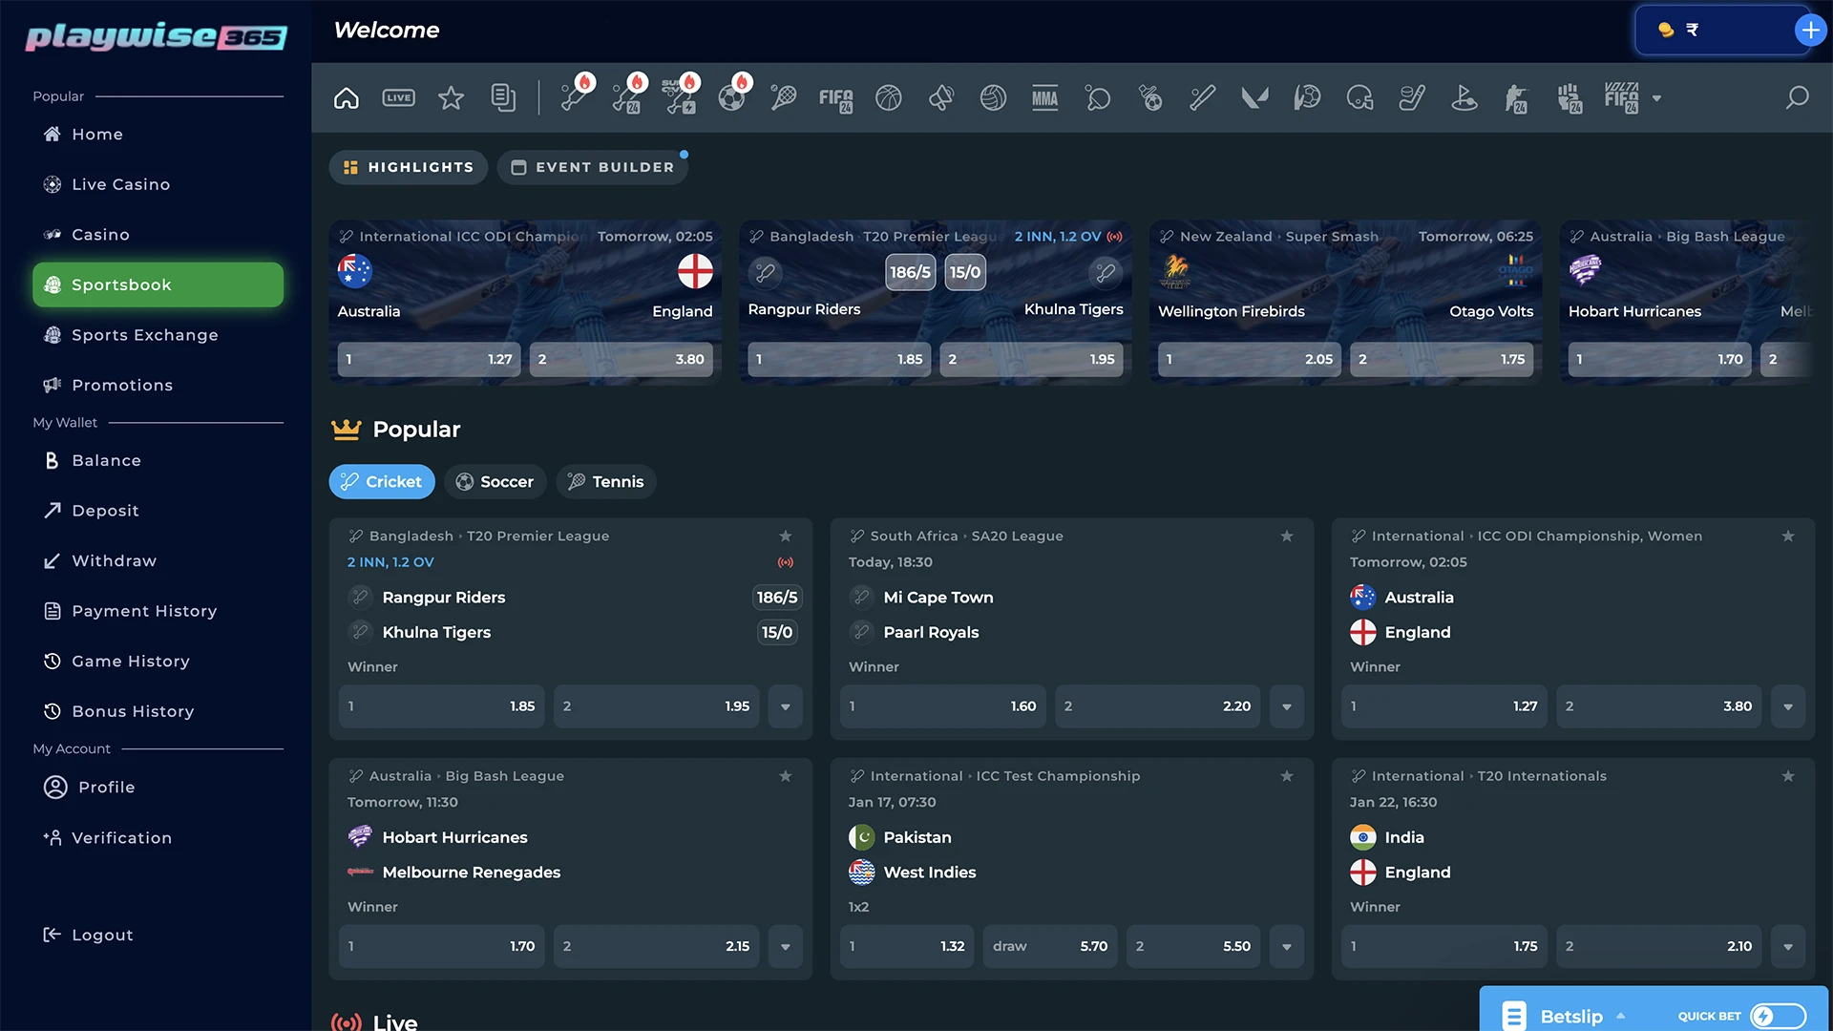Expand odds options for Pakistan vs West Indies
The image size is (1833, 1031).
tap(1287, 945)
